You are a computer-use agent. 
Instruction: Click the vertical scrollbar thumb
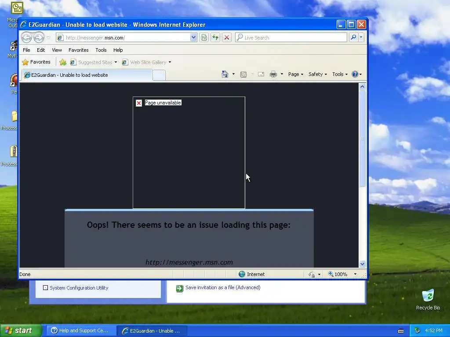pyautogui.click(x=362, y=138)
